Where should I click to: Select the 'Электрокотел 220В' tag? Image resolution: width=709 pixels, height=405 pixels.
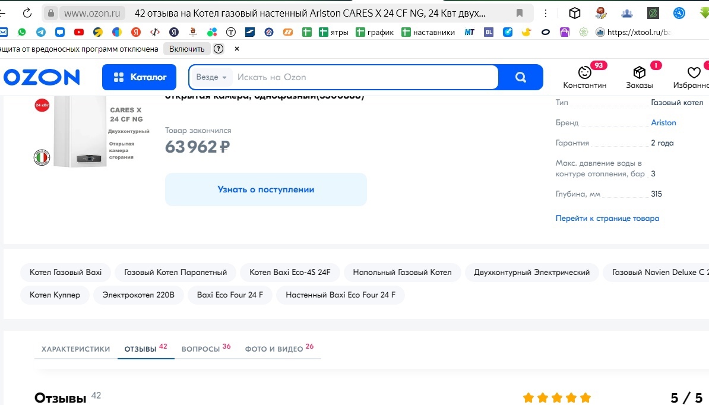click(x=138, y=295)
